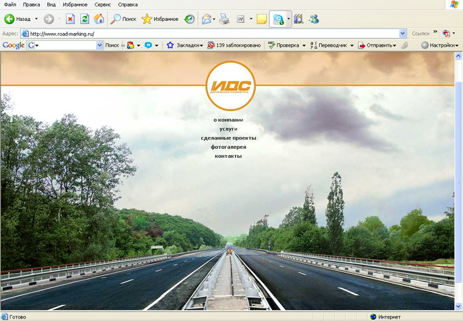Click the greyed highlighter icon in Google toolbar
463x321 pixels.
pyautogui.click(x=405, y=45)
